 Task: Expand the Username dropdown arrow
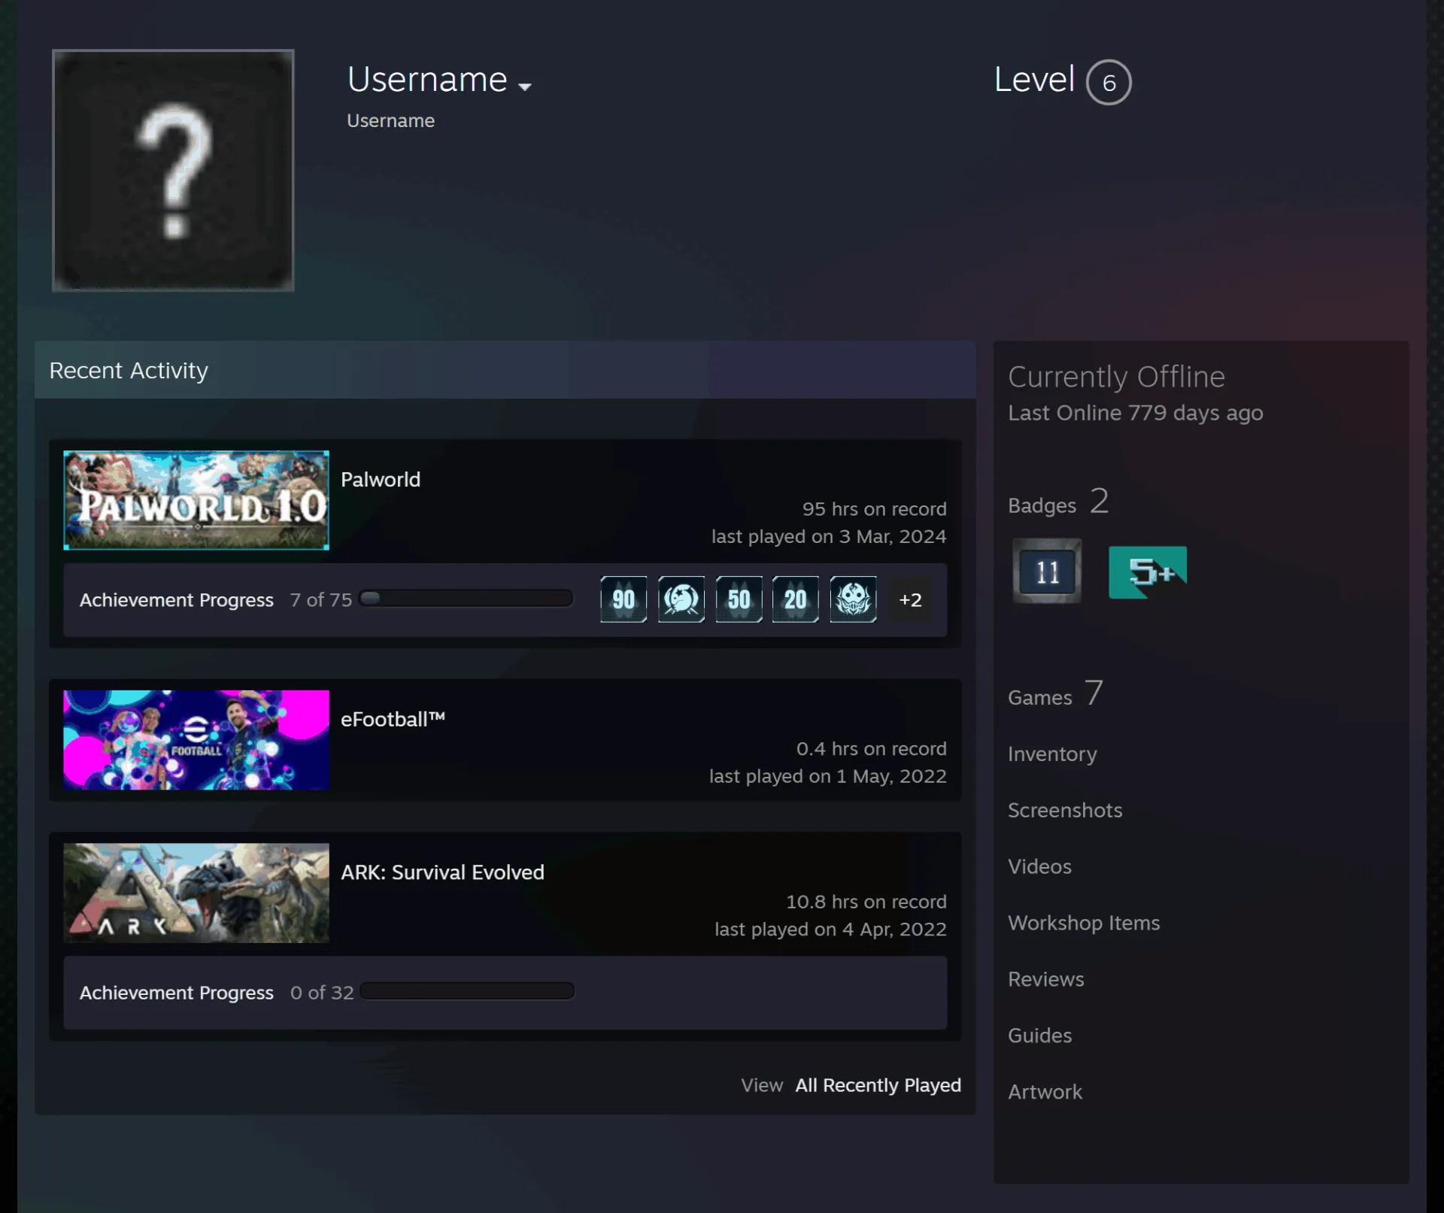(525, 86)
